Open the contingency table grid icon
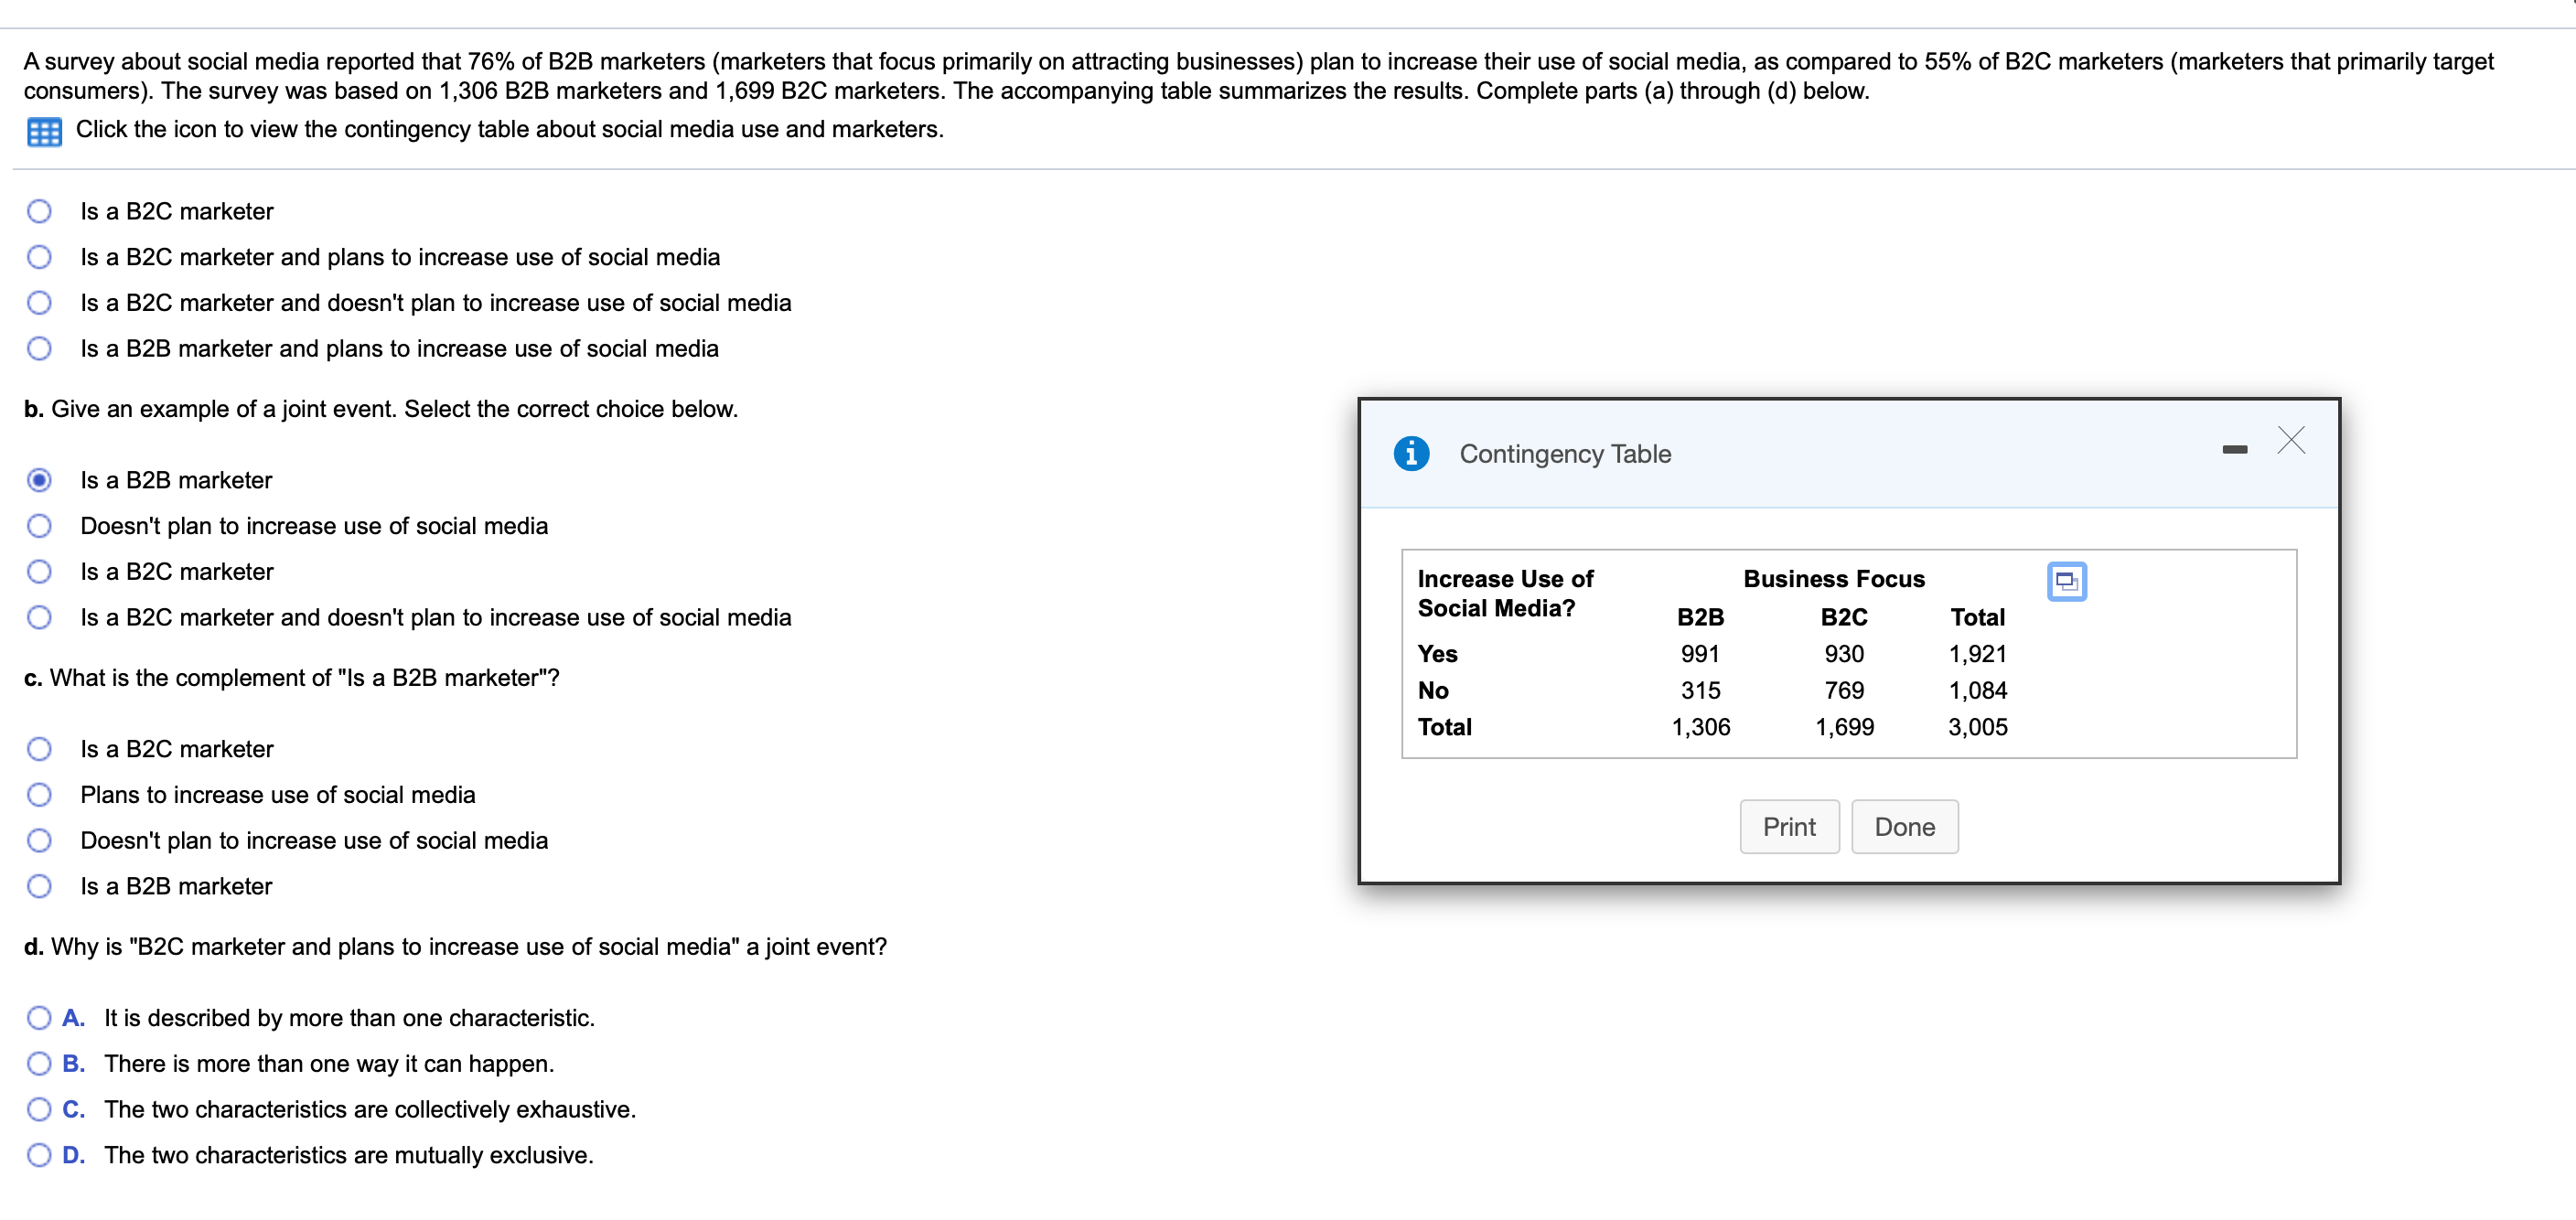The width and height of the screenshot is (2576, 1220). point(44,131)
